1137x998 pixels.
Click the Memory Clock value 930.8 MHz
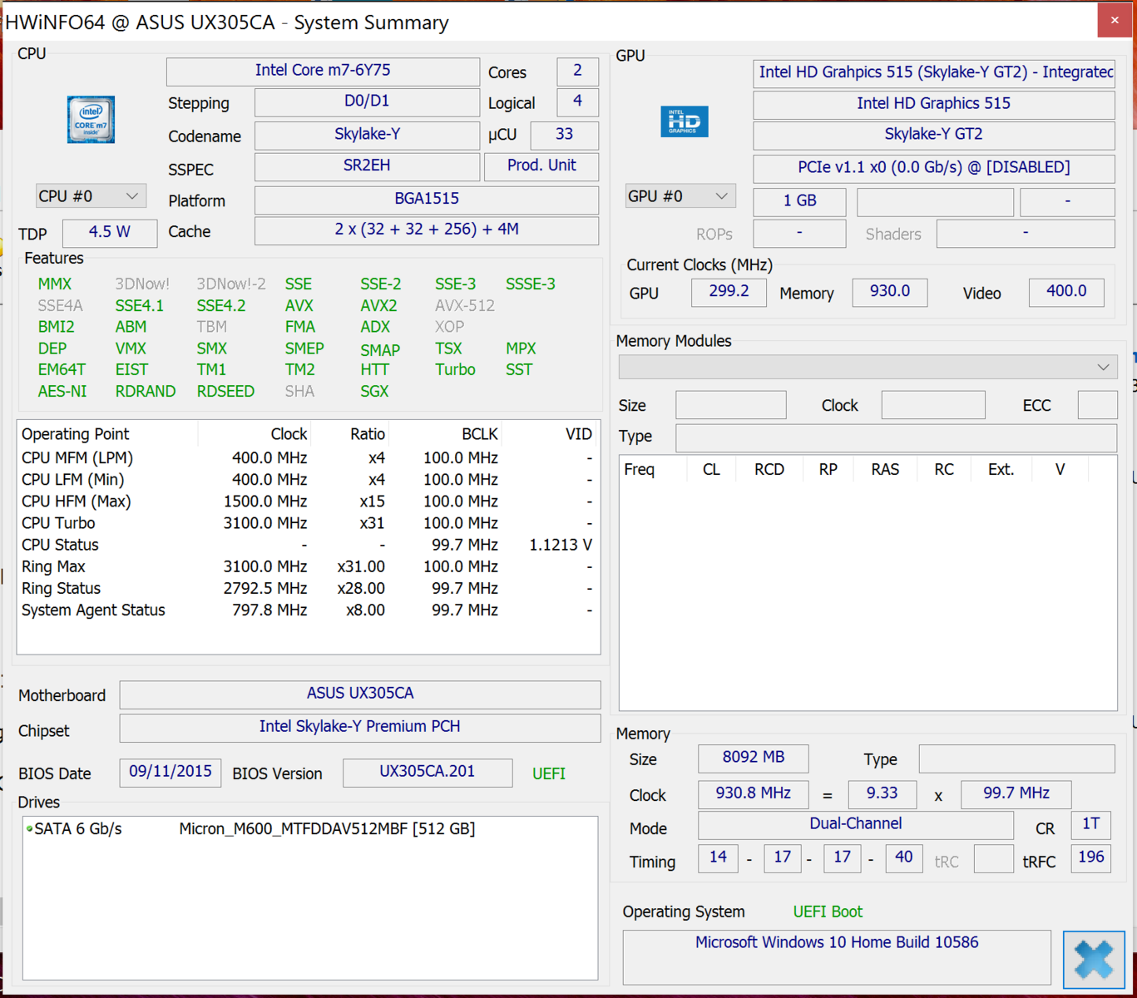click(x=754, y=794)
